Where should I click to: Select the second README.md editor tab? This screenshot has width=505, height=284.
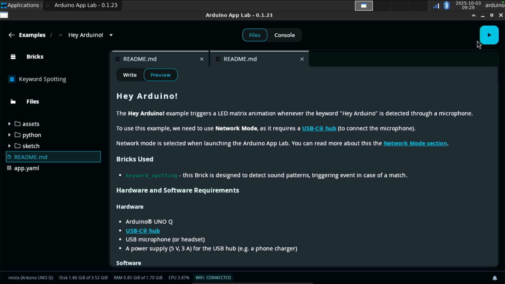pos(259,59)
